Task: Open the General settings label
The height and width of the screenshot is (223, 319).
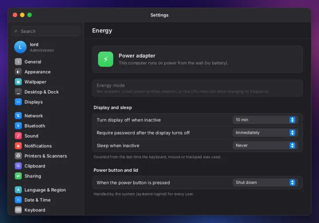Action: 33,62
